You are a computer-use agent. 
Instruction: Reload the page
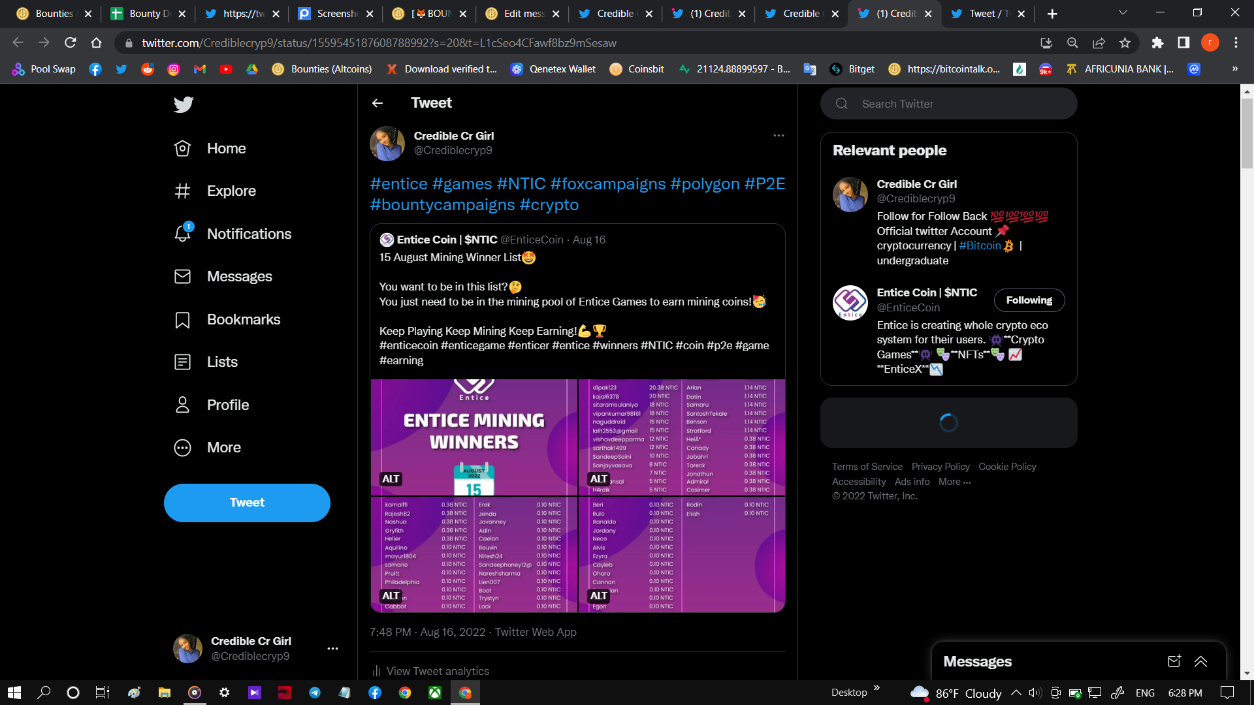[71, 42]
